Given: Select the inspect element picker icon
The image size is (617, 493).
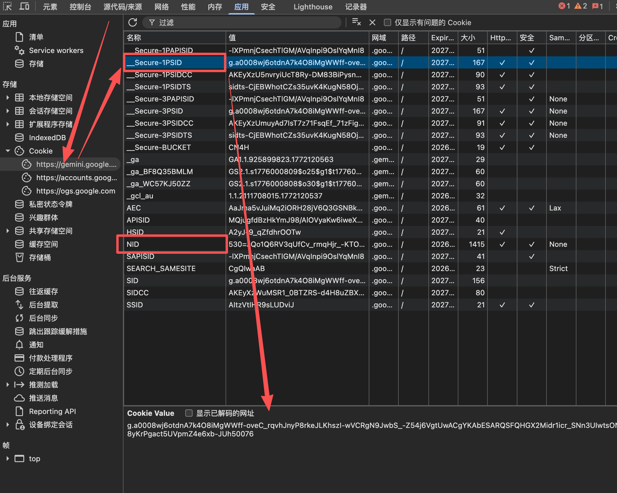Looking at the screenshot, I should point(7,6).
